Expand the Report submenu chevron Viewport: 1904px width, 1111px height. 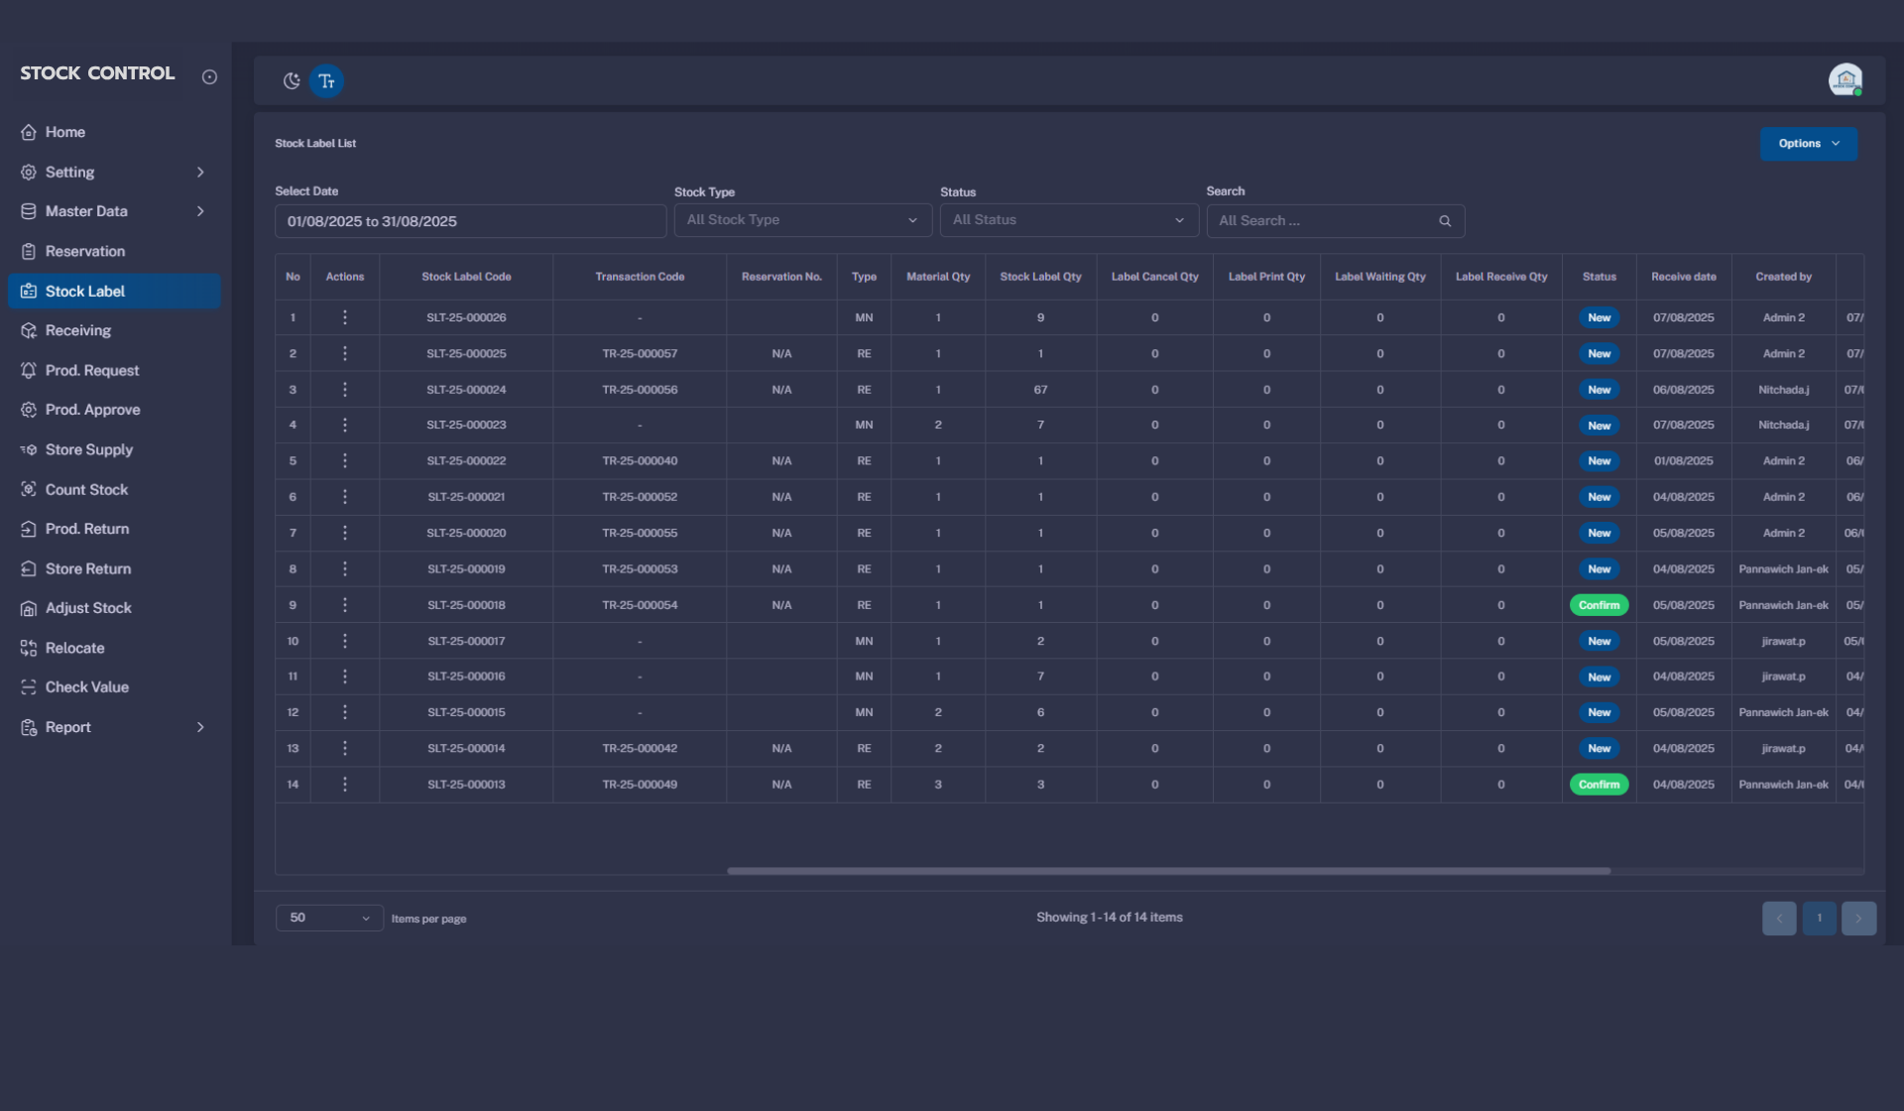[x=200, y=727]
